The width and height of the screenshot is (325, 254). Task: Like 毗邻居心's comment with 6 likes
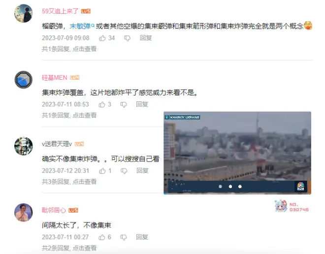102,237
